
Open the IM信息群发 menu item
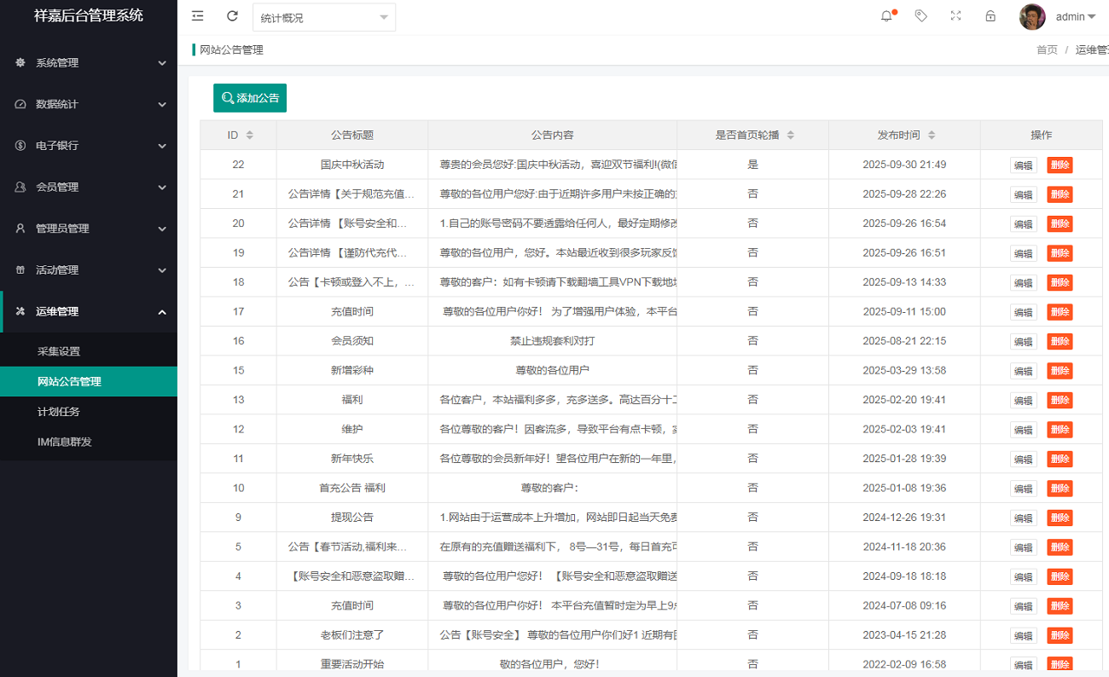click(65, 442)
